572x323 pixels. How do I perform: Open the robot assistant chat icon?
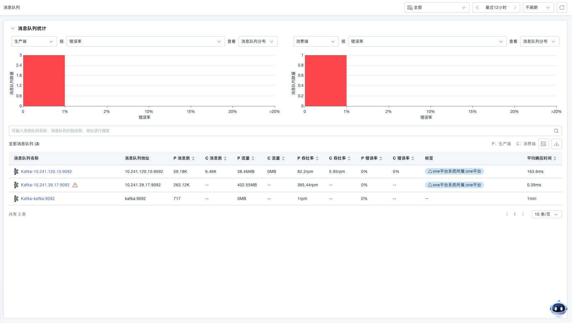[558, 308]
